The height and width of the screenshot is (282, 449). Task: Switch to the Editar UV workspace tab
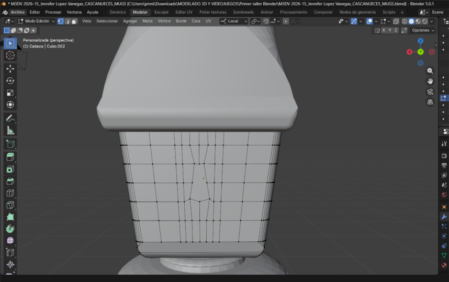[184, 12]
